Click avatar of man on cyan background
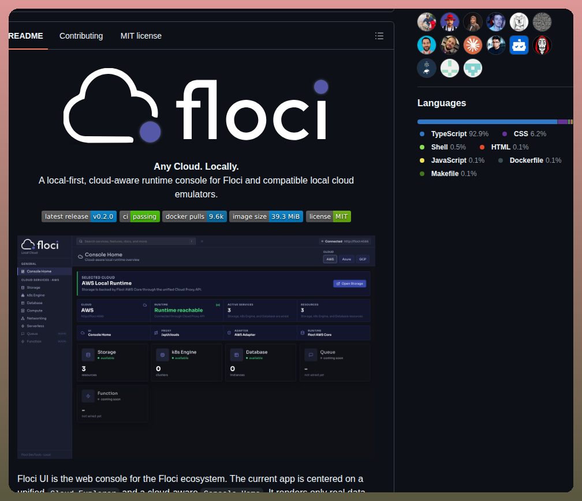The width and height of the screenshot is (582, 501). 427,45
